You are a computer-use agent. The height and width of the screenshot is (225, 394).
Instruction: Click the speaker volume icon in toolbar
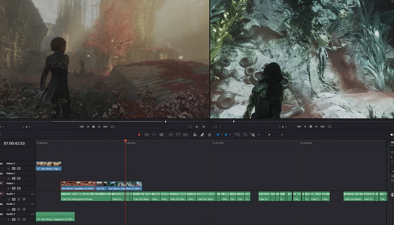pyautogui.click(x=392, y=135)
